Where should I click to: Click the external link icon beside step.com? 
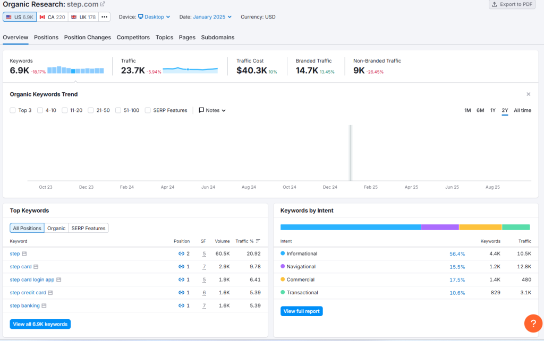(103, 4)
